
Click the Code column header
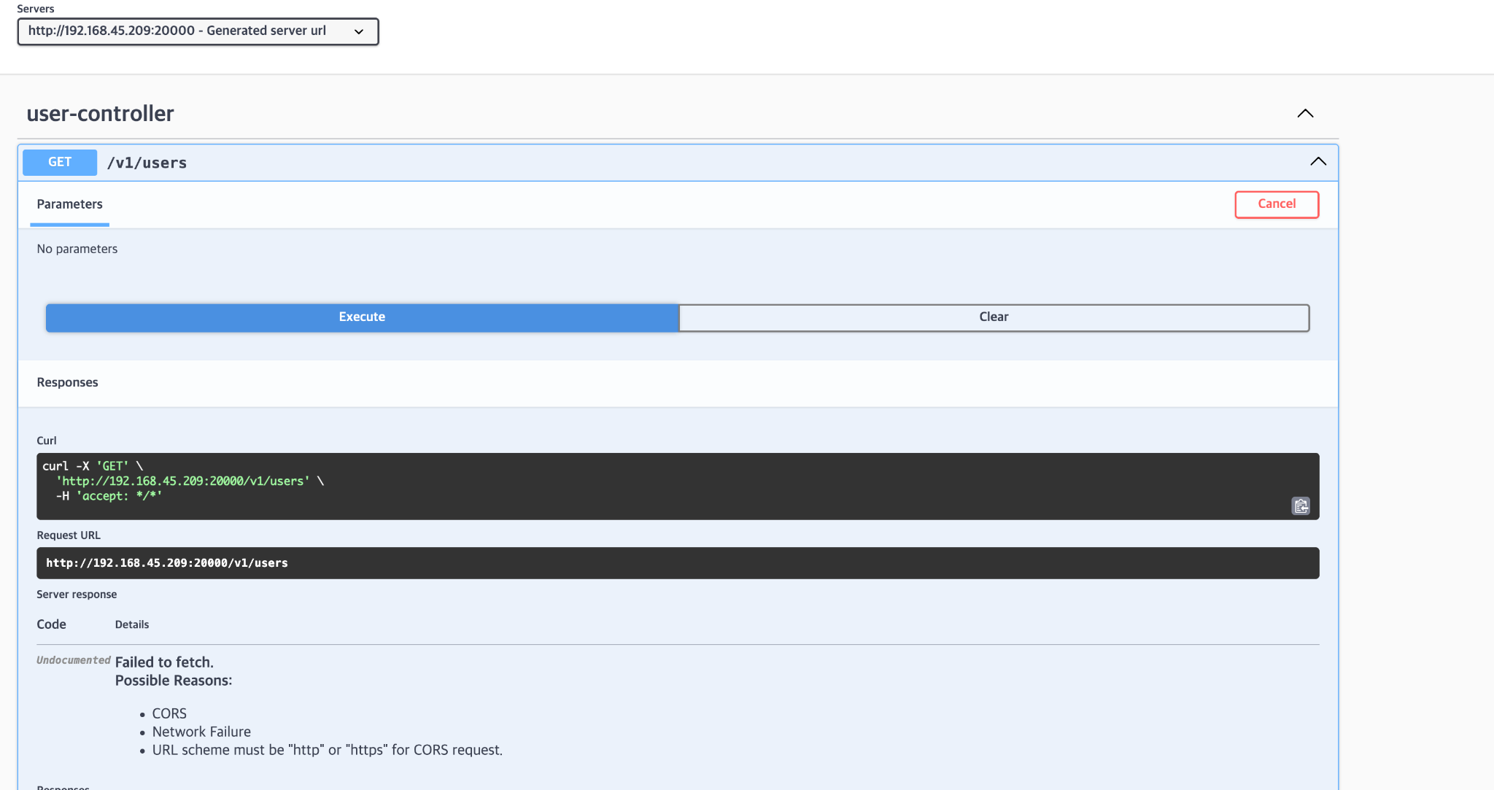coord(51,624)
